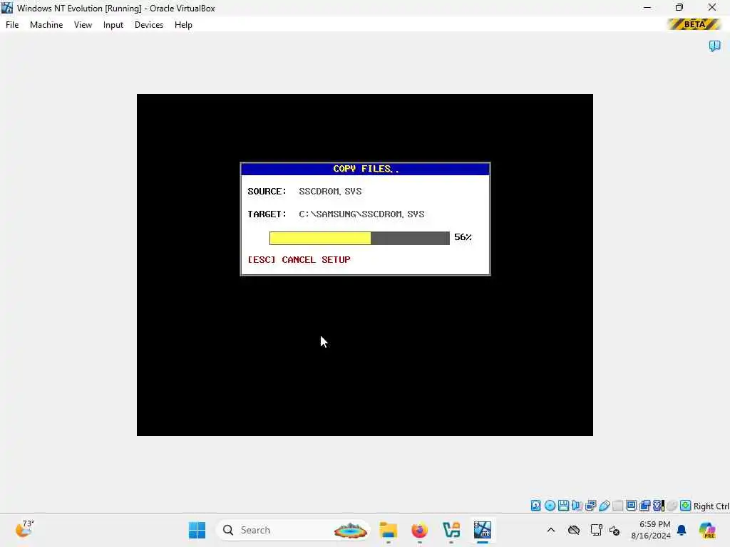Open the taskbar clock showing 6:59 PM
This screenshot has height=547, width=730.
coord(651,530)
